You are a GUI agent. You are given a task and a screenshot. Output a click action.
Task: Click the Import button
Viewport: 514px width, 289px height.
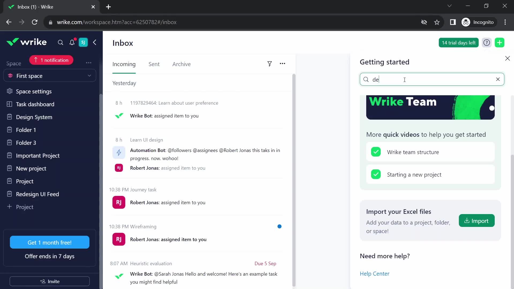(x=477, y=220)
